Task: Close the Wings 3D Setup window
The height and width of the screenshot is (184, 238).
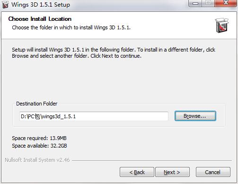Action: [226, 3]
